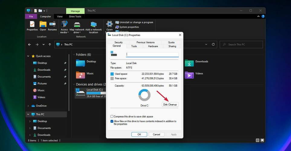This screenshot has width=291, height=151.
Task: Switch to Drive Tools ribbon tab
Action: coord(75,17)
